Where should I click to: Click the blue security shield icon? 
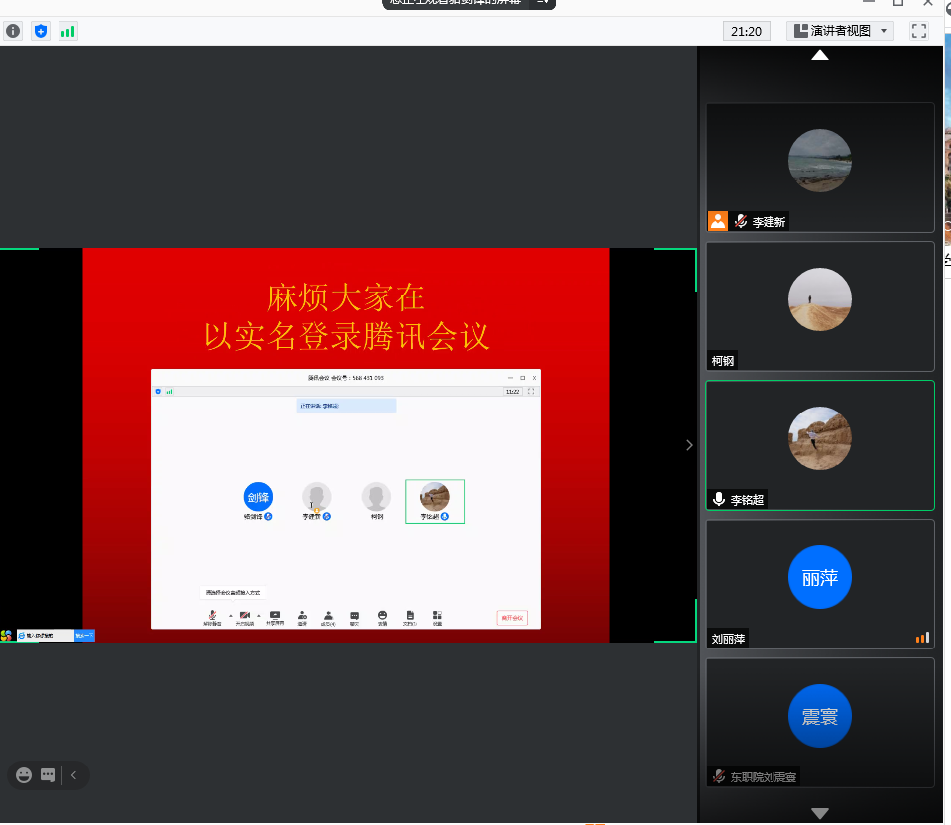click(x=41, y=31)
